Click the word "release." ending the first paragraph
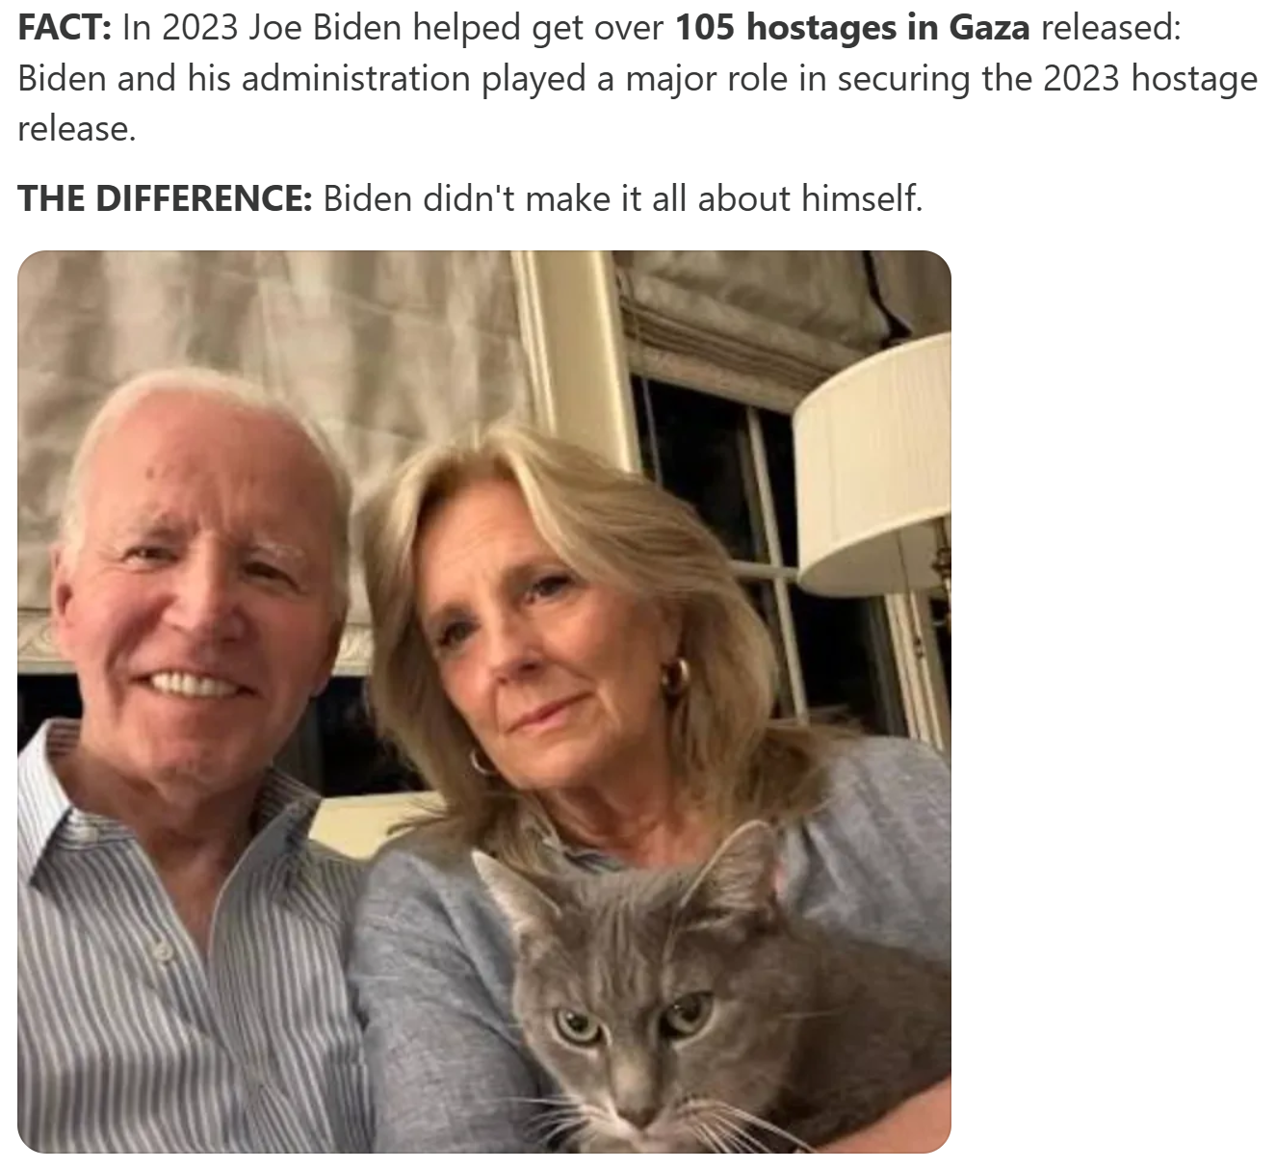1276x1170 pixels. click(x=77, y=128)
